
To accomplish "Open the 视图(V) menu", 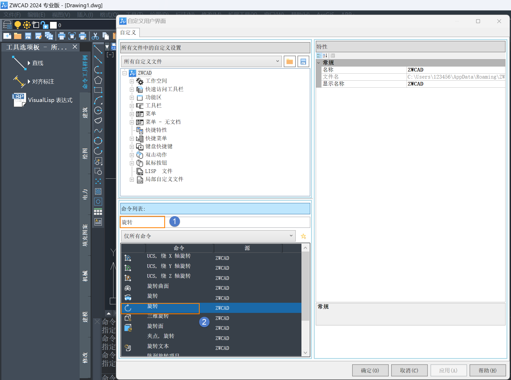I will (61, 15).
